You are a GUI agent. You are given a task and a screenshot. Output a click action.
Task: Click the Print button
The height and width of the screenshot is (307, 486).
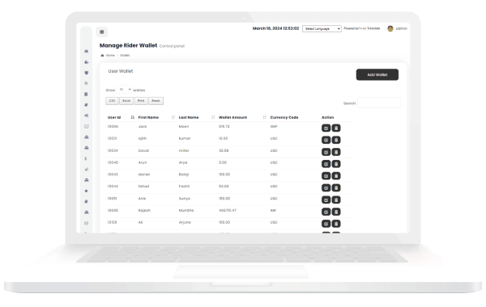pyautogui.click(x=141, y=101)
